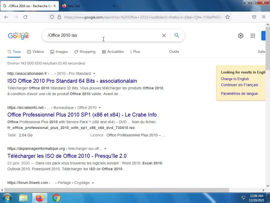This screenshot has width=270, height=203.
Task: Reload the page with the refresh icon
Action: [x=25, y=17]
